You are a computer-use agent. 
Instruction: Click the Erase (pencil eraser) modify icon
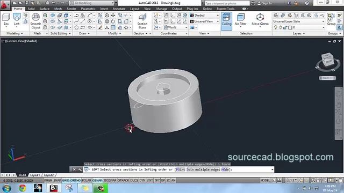coord(101,27)
